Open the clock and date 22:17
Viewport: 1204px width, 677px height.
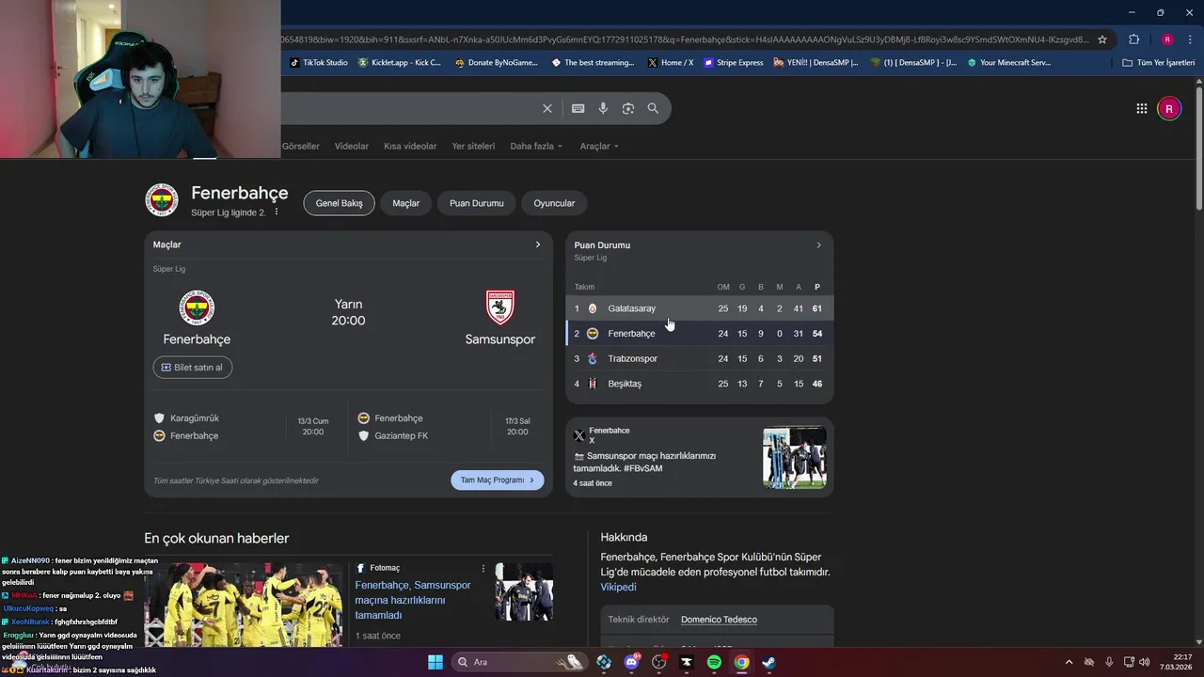pos(1176,662)
